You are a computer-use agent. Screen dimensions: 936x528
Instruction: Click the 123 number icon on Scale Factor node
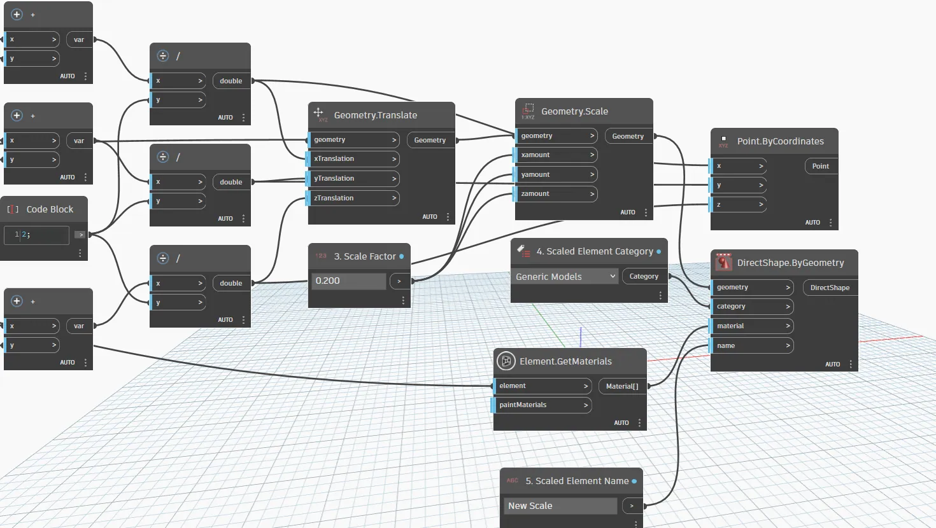click(x=321, y=256)
